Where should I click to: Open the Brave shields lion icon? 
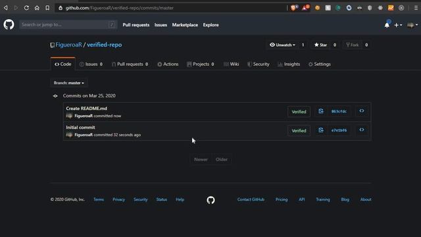293,8
